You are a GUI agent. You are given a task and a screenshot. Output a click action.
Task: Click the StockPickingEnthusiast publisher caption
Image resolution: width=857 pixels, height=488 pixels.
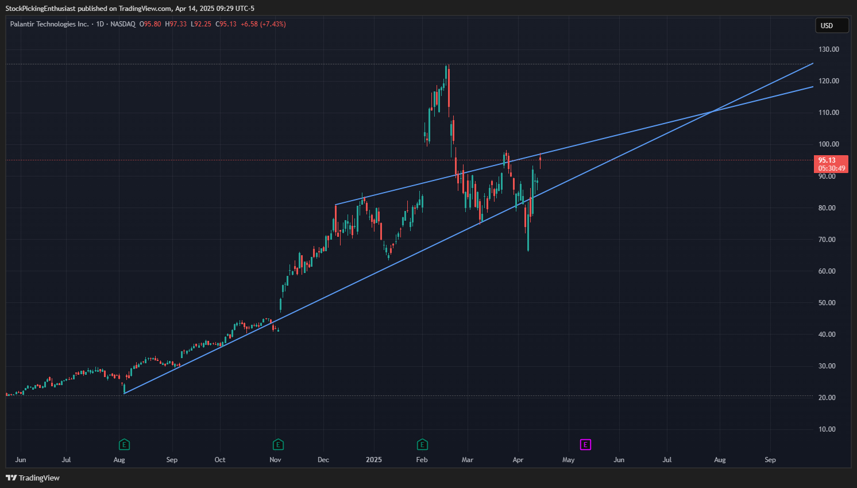click(40, 9)
